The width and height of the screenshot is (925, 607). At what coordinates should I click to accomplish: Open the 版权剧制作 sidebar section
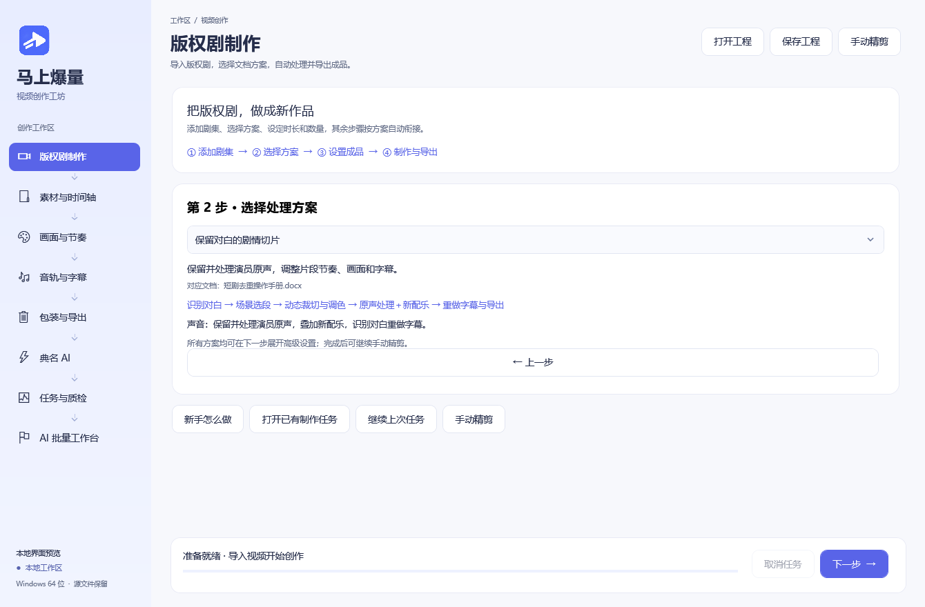click(75, 157)
